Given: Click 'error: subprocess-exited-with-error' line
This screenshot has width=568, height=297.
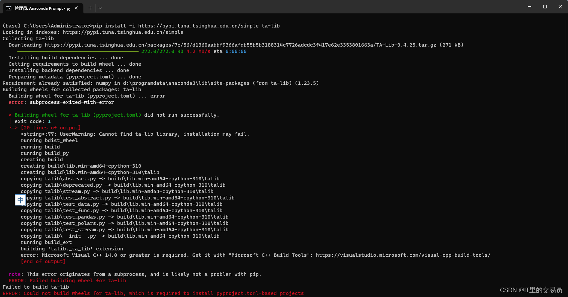Looking at the screenshot, I should tap(61, 102).
